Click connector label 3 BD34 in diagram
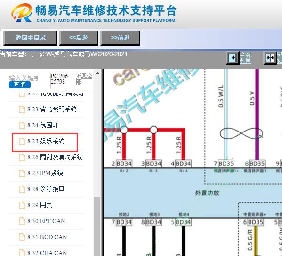Screen dimensions: 282x256 pyautogui.click(x=152, y=163)
